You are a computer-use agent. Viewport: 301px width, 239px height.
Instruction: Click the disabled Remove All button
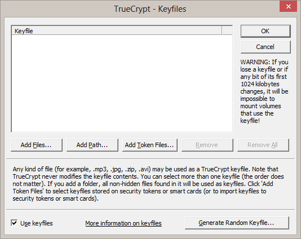click(x=263, y=145)
